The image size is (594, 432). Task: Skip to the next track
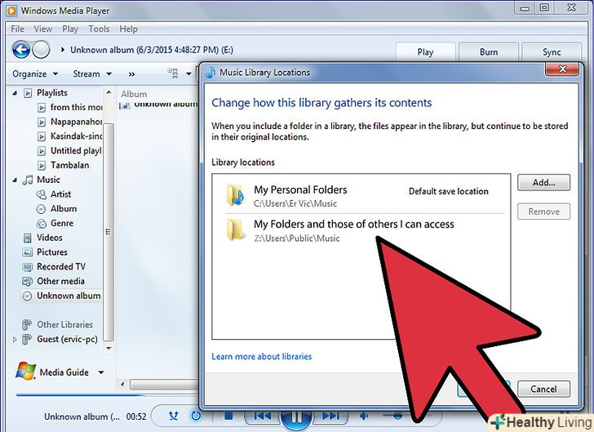click(330, 416)
